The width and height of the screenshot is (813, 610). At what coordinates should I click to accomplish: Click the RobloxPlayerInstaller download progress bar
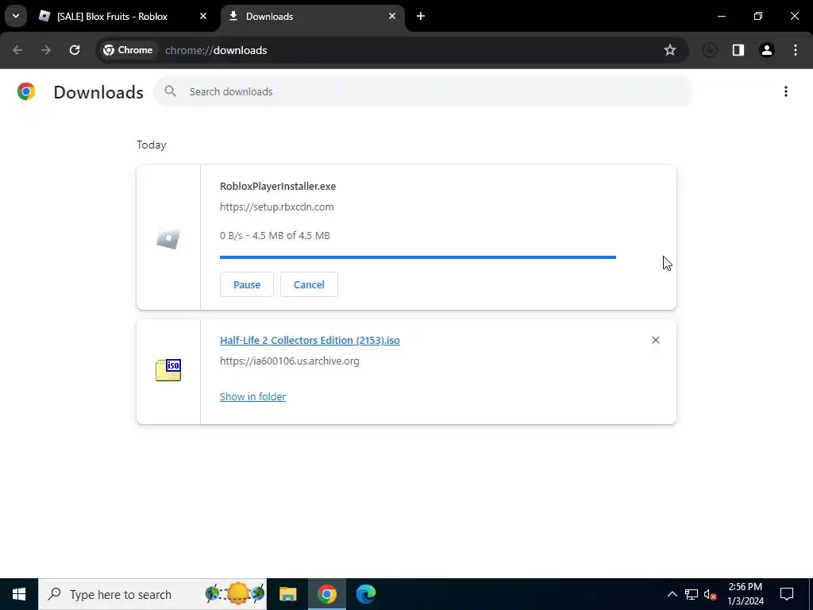tap(418, 257)
